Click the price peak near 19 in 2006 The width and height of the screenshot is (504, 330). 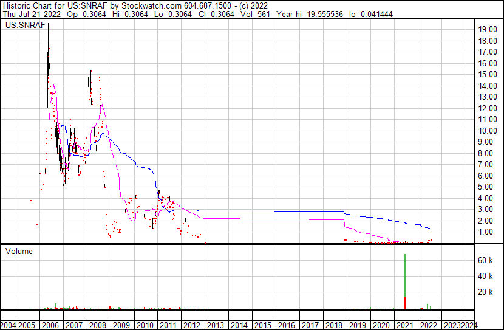coord(48,28)
